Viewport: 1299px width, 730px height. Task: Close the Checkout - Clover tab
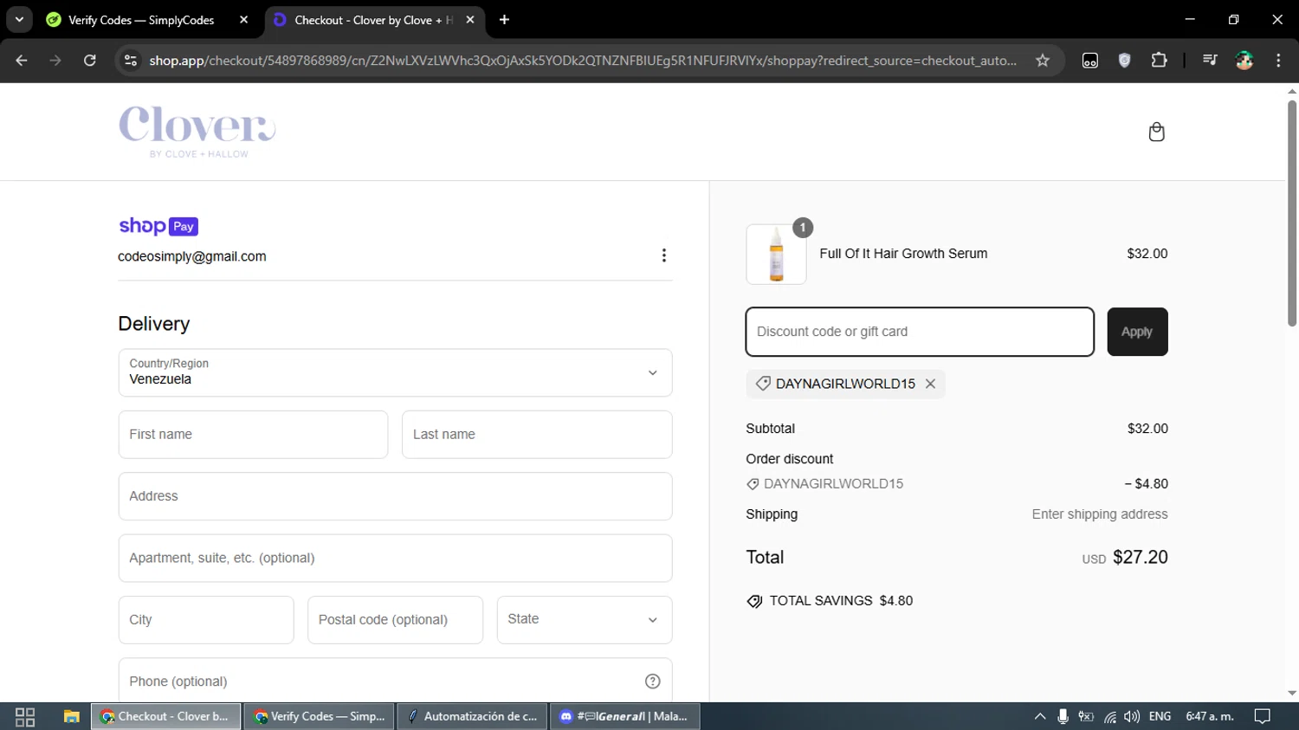coord(470,19)
